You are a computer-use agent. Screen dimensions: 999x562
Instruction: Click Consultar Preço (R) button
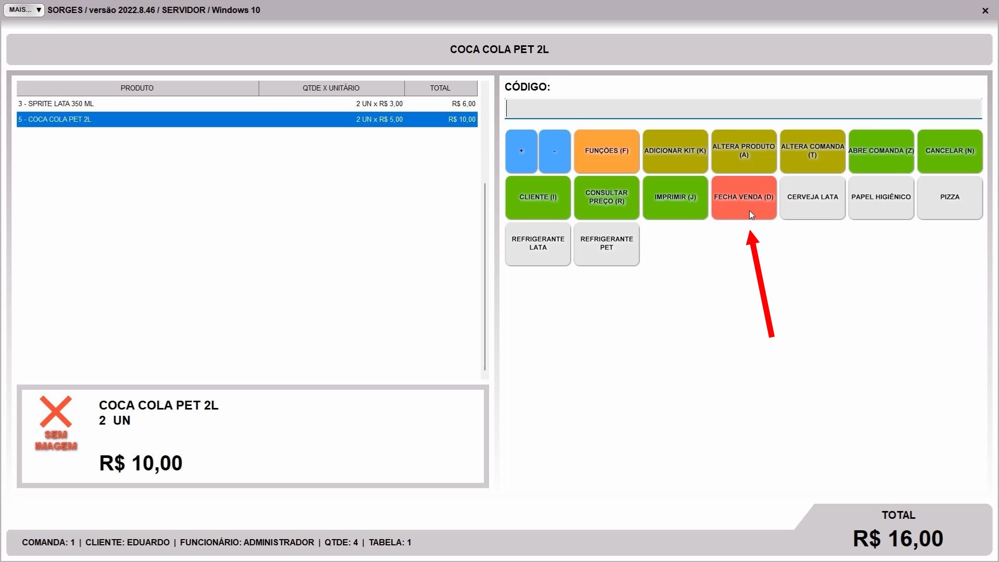[x=606, y=197]
